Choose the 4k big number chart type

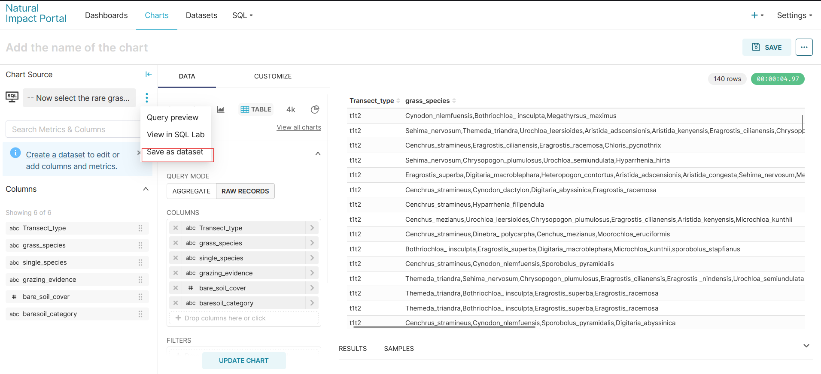pyautogui.click(x=291, y=109)
